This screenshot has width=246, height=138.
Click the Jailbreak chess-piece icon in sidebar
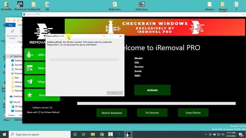point(30,55)
